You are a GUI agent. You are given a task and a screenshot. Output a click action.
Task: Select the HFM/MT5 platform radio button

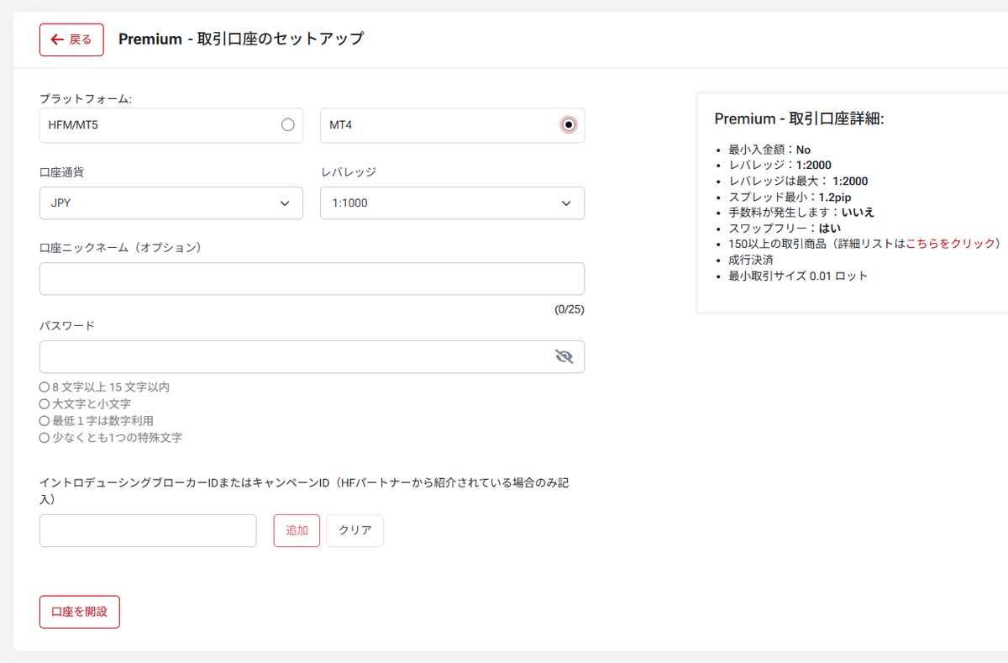[288, 125]
